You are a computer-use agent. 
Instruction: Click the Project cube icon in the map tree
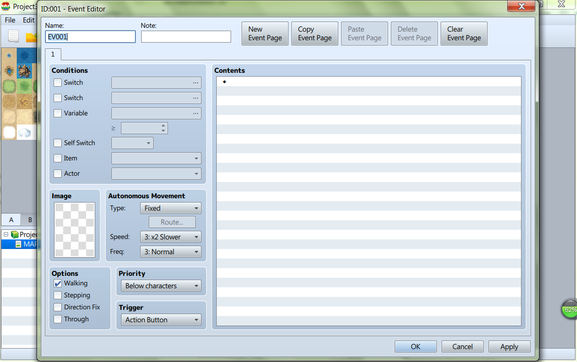point(15,235)
